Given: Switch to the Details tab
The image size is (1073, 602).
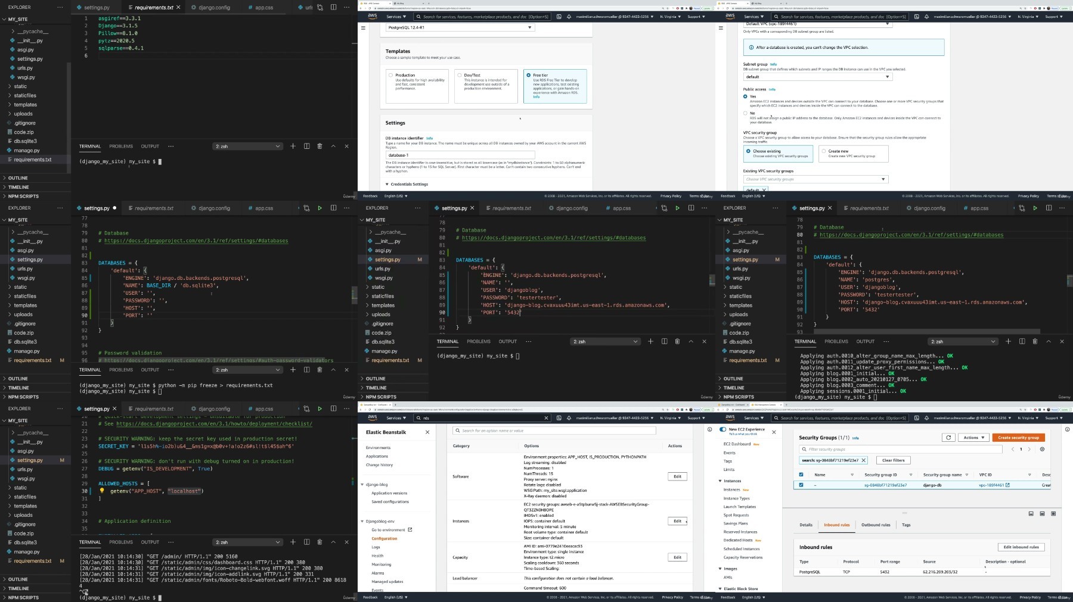Looking at the screenshot, I should tap(806, 525).
